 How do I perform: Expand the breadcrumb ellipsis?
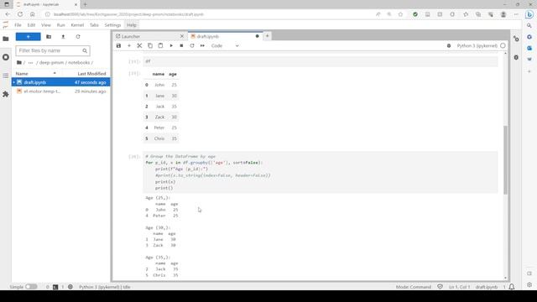pyautogui.click(x=30, y=62)
